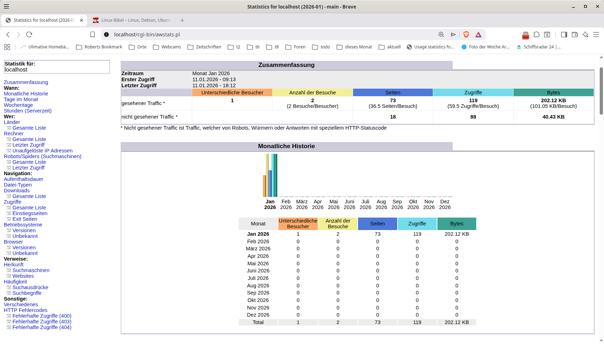Click the page vertical scrollbar
Viewport: 604px width, 344px height.
pos(601,91)
